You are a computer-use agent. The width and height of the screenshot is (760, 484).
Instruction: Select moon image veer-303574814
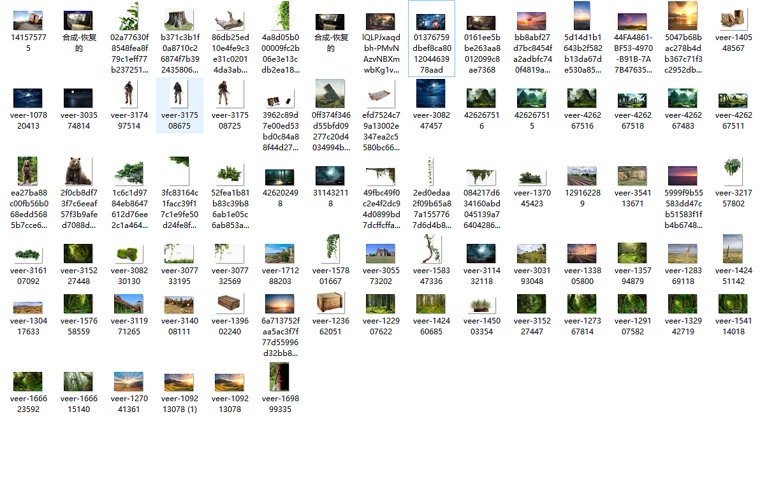click(78, 98)
